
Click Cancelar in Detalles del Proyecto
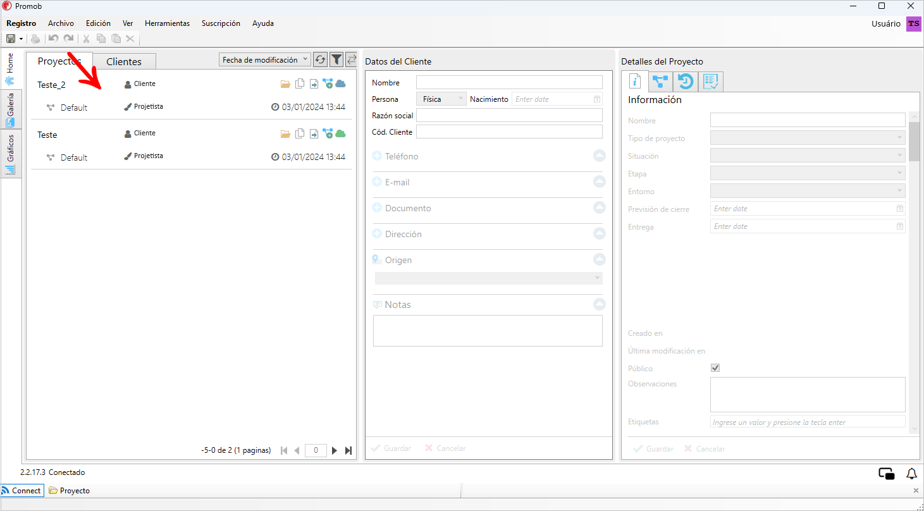pos(705,449)
